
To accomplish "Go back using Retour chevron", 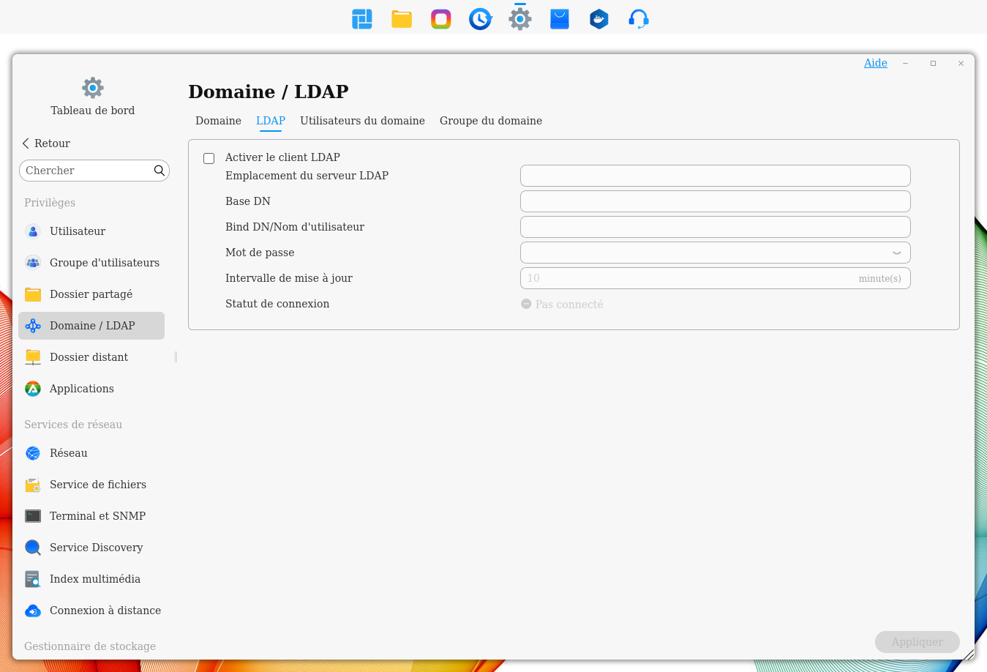I will [x=26, y=143].
